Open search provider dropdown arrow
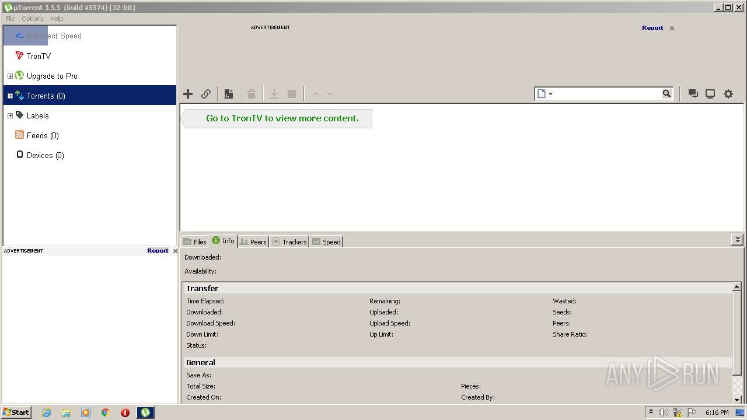Image resolution: width=747 pixels, height=420 pixels. pos(550,94)
